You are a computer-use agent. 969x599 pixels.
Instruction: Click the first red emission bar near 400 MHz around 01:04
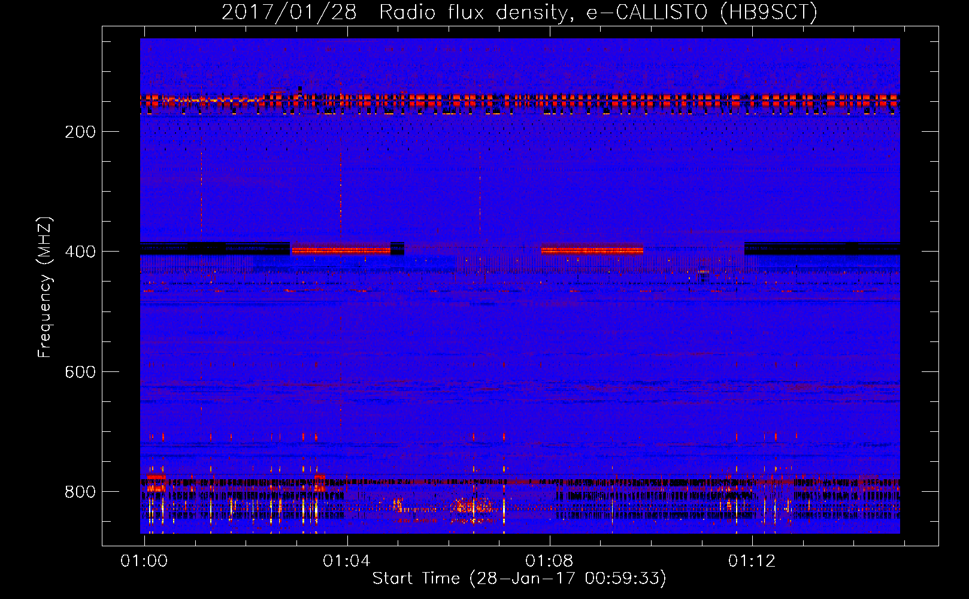341,249
